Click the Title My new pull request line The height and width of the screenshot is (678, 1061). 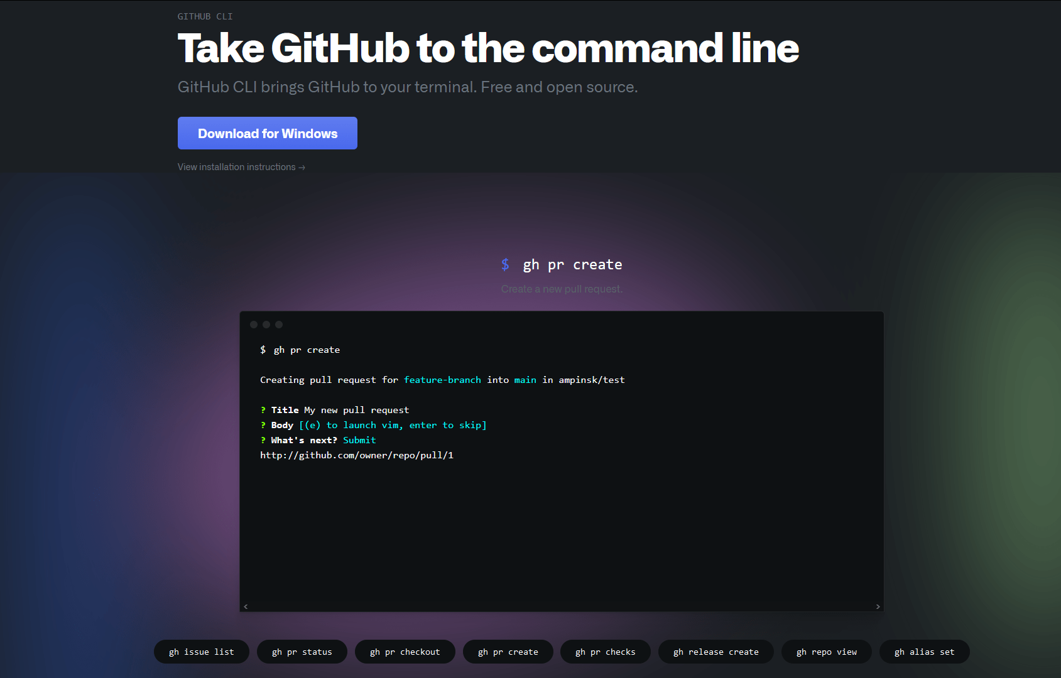click(335, 410)
